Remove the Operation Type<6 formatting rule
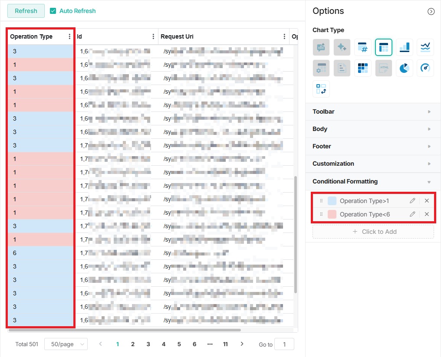This screenshot has height=357, width=441. click(427, 214)
